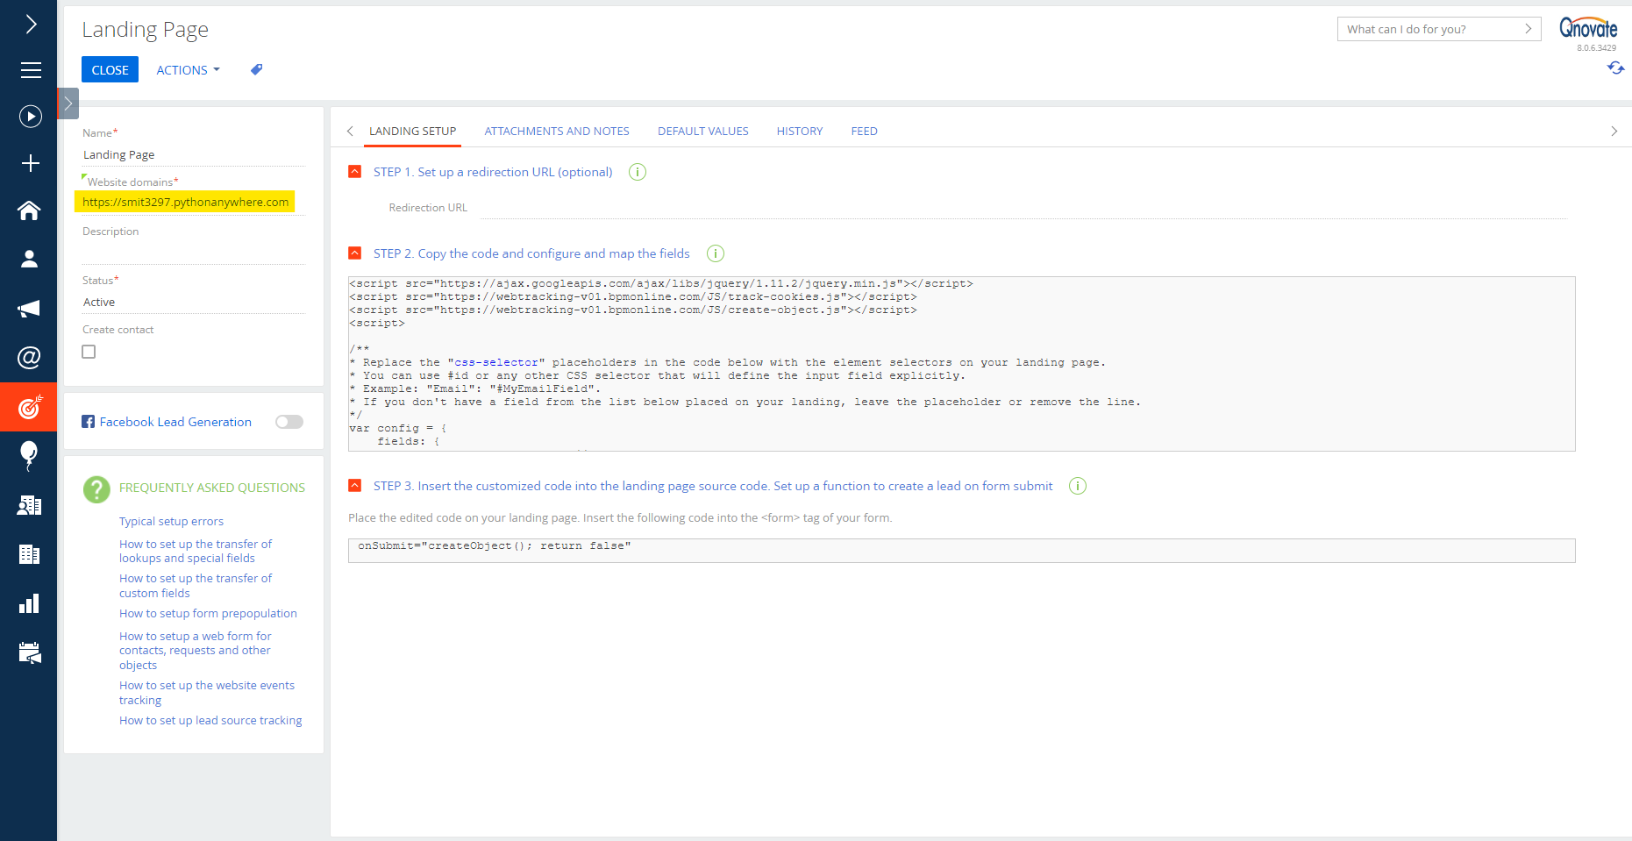The width and height of the screenshot is (1632, 841).
Task: Switch to the History tab
Action: pyautogui.click(x=800, y=132)
